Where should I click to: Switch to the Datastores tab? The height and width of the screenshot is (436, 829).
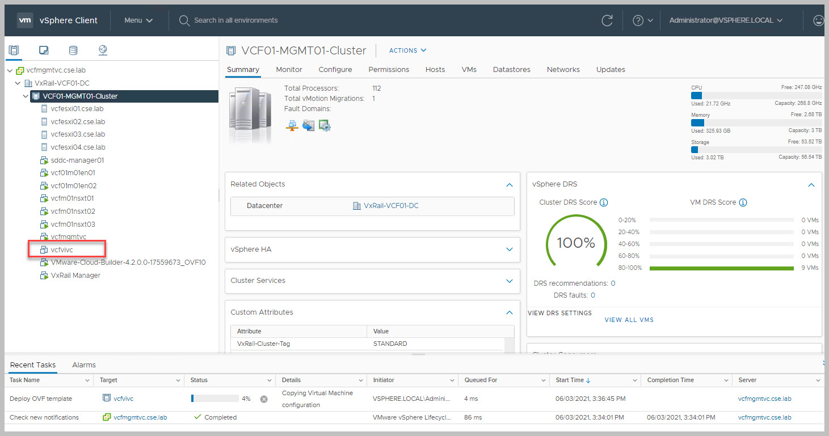click(x=511, y=69)
